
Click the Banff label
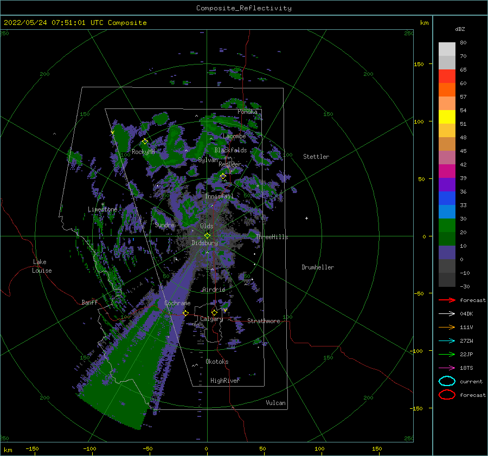click(89, 302)
